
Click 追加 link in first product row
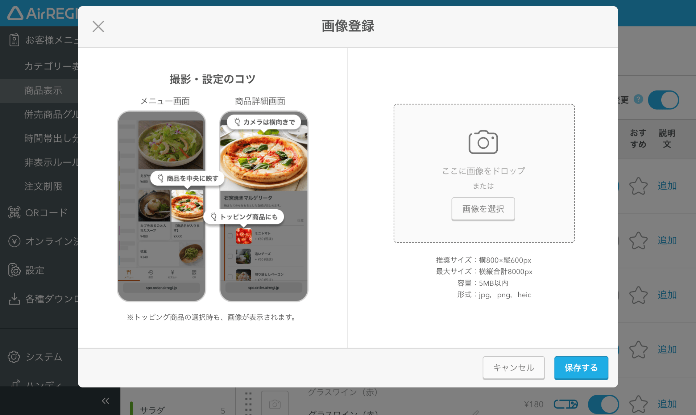[667, 186]
